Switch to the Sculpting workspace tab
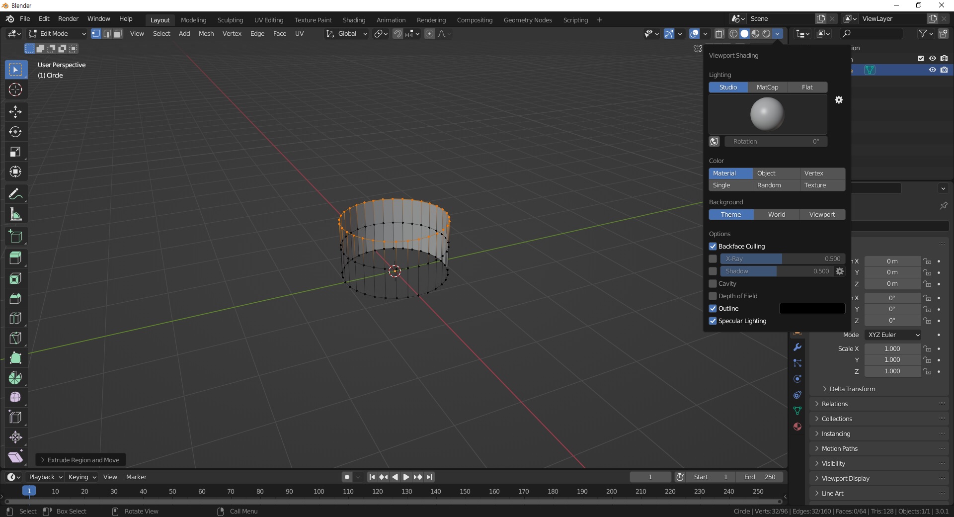 click(x=230, y=20)
